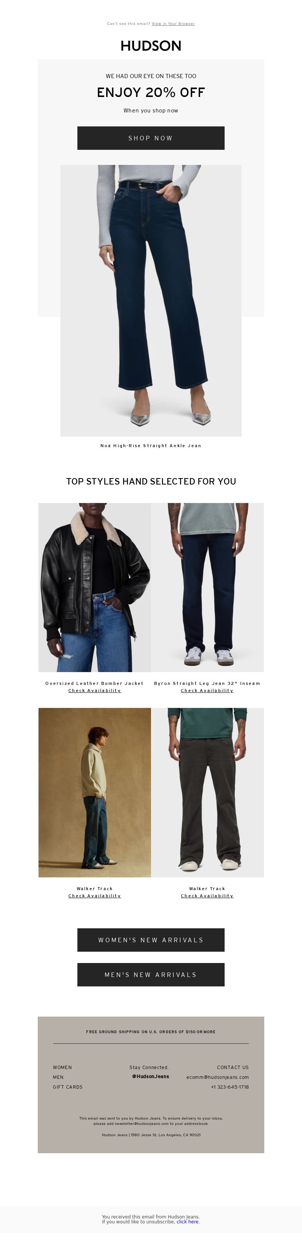Open the Walker Track dark flare pants photo
The image size is (302, 1240).
pos(207,792)
